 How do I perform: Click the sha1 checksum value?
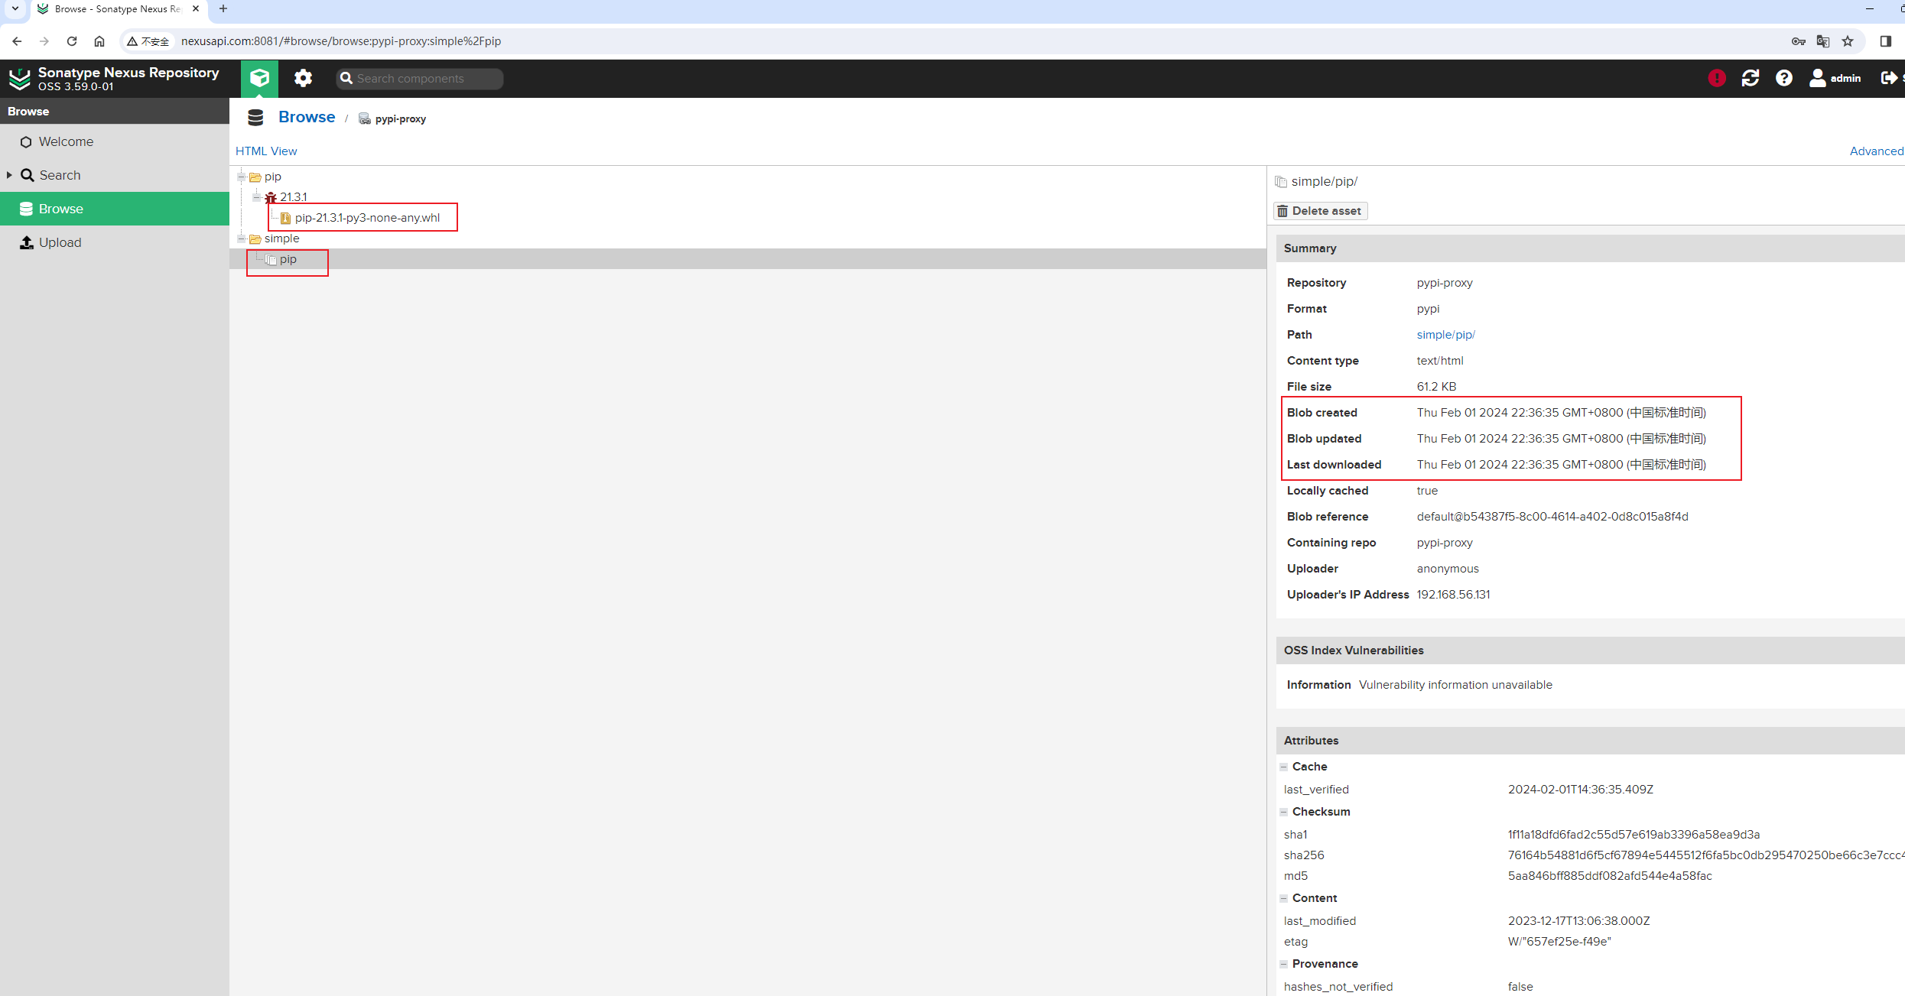(x=1634, y=835)
